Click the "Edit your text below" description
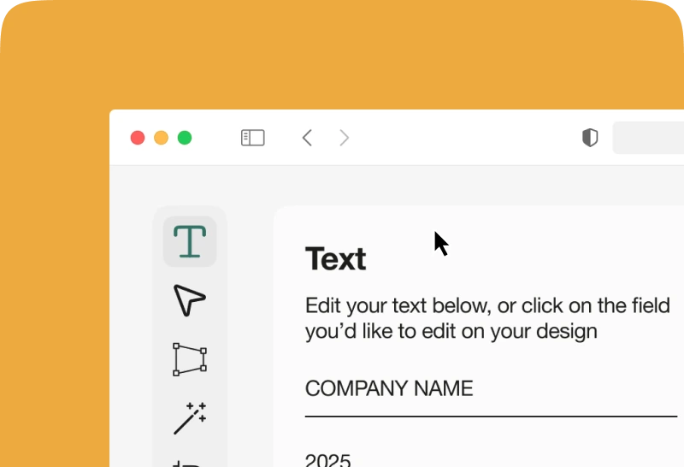The height and width of the screenshot is (467, 684). tap(487, 318)
